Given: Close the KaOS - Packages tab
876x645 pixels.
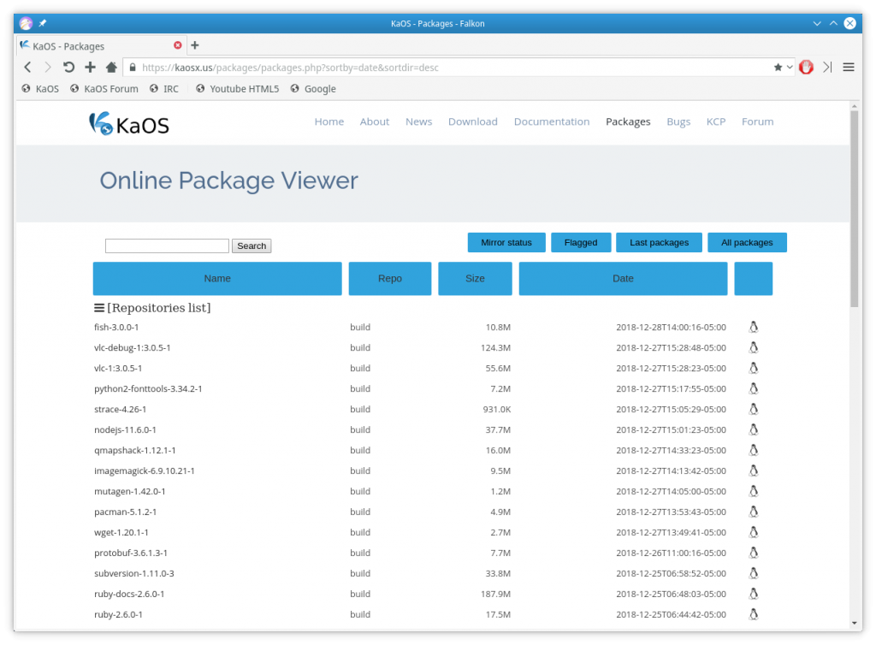Looking at the screenshot, I should tap(178, 45).
